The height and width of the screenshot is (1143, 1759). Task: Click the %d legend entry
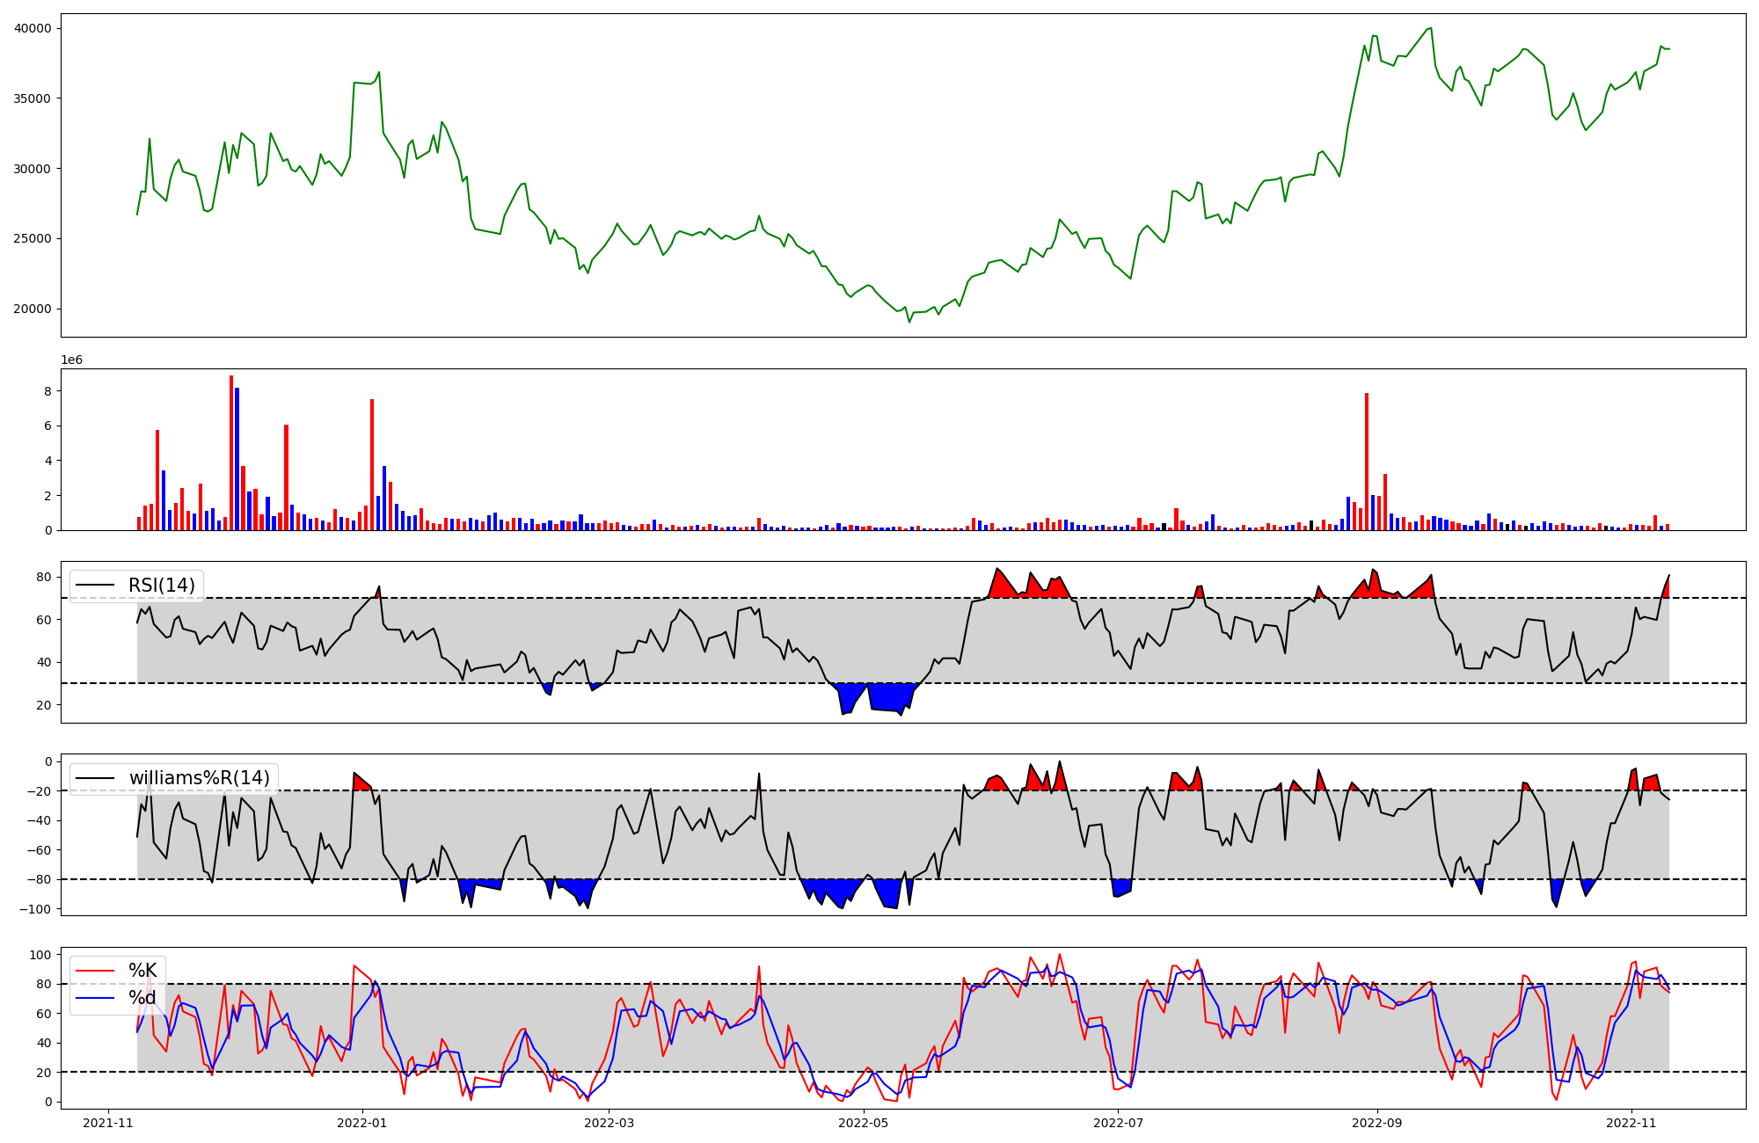pos(142,998)
